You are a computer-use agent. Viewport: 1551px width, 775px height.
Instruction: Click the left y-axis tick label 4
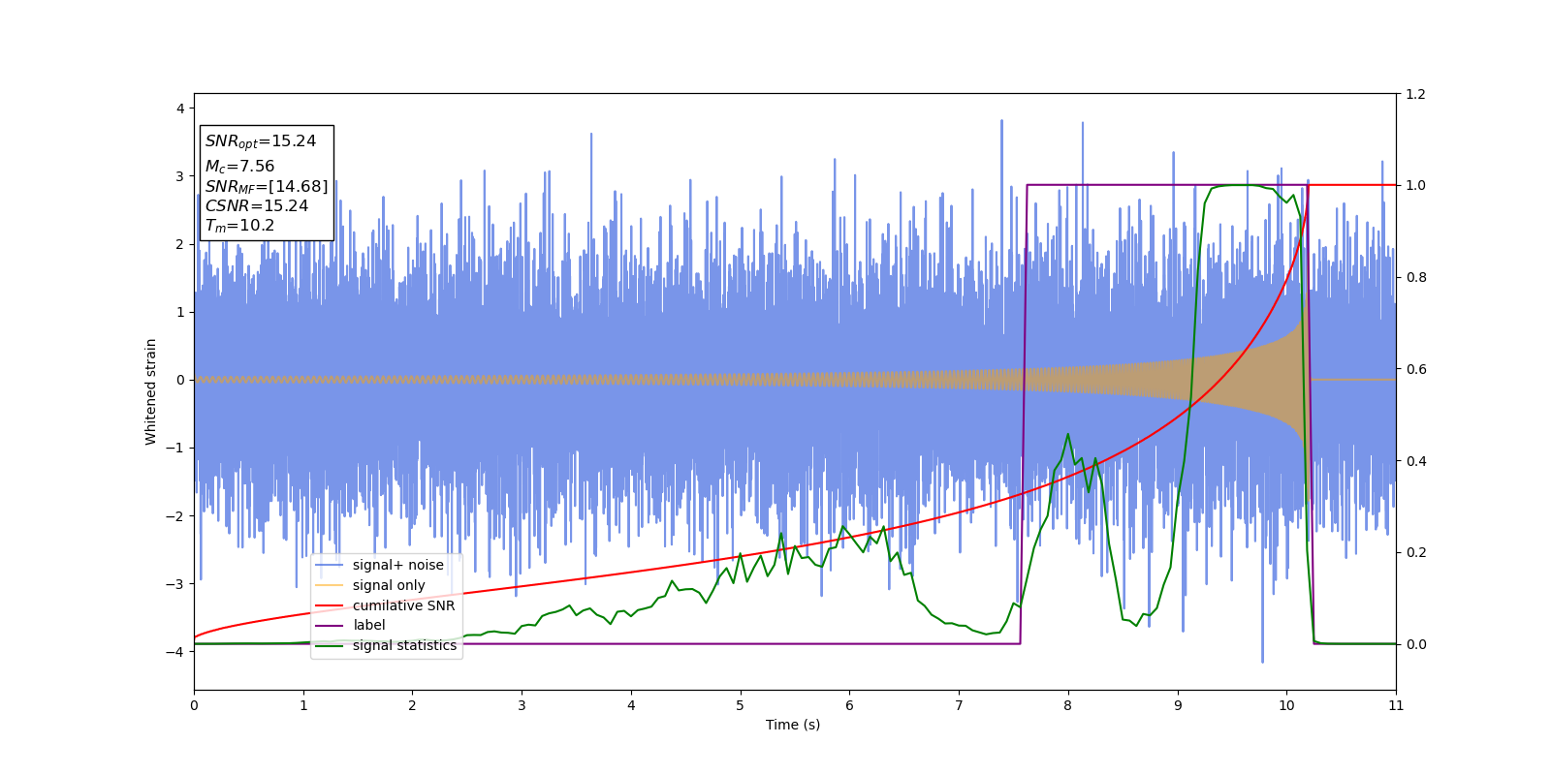(180, 108)
